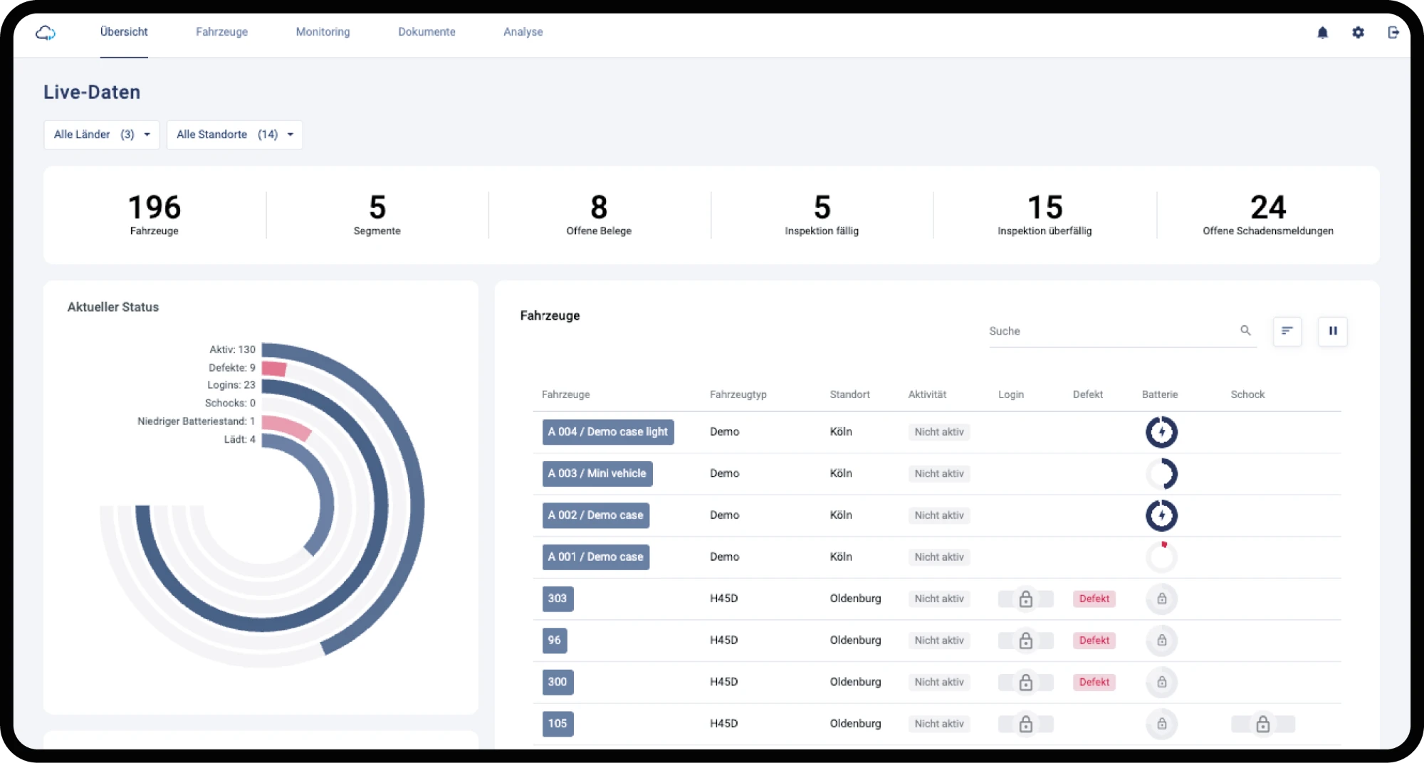The image size is (1424, 763).
Task: Open settings gear icon
Action: coord(1358,32)
